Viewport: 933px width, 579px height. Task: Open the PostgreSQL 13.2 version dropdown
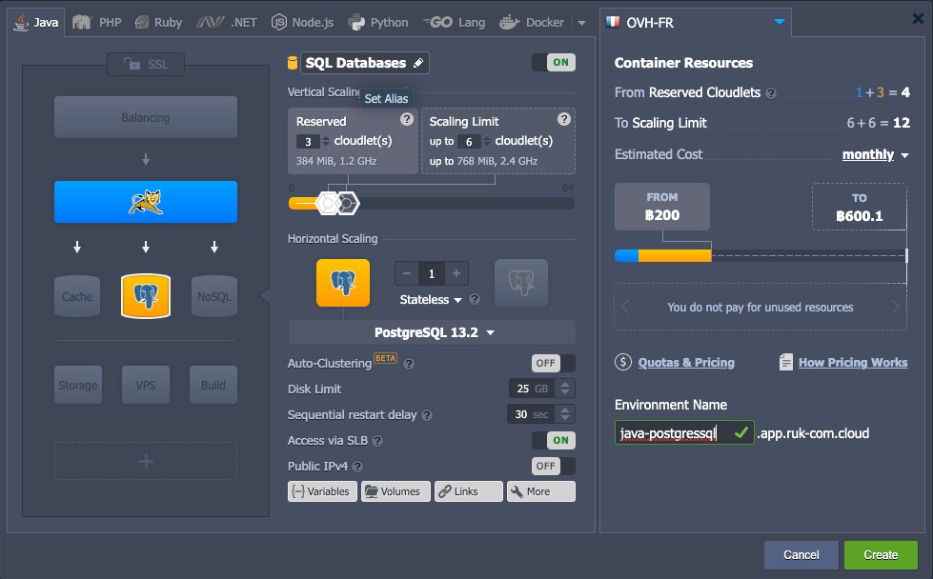tap(432, 332)
